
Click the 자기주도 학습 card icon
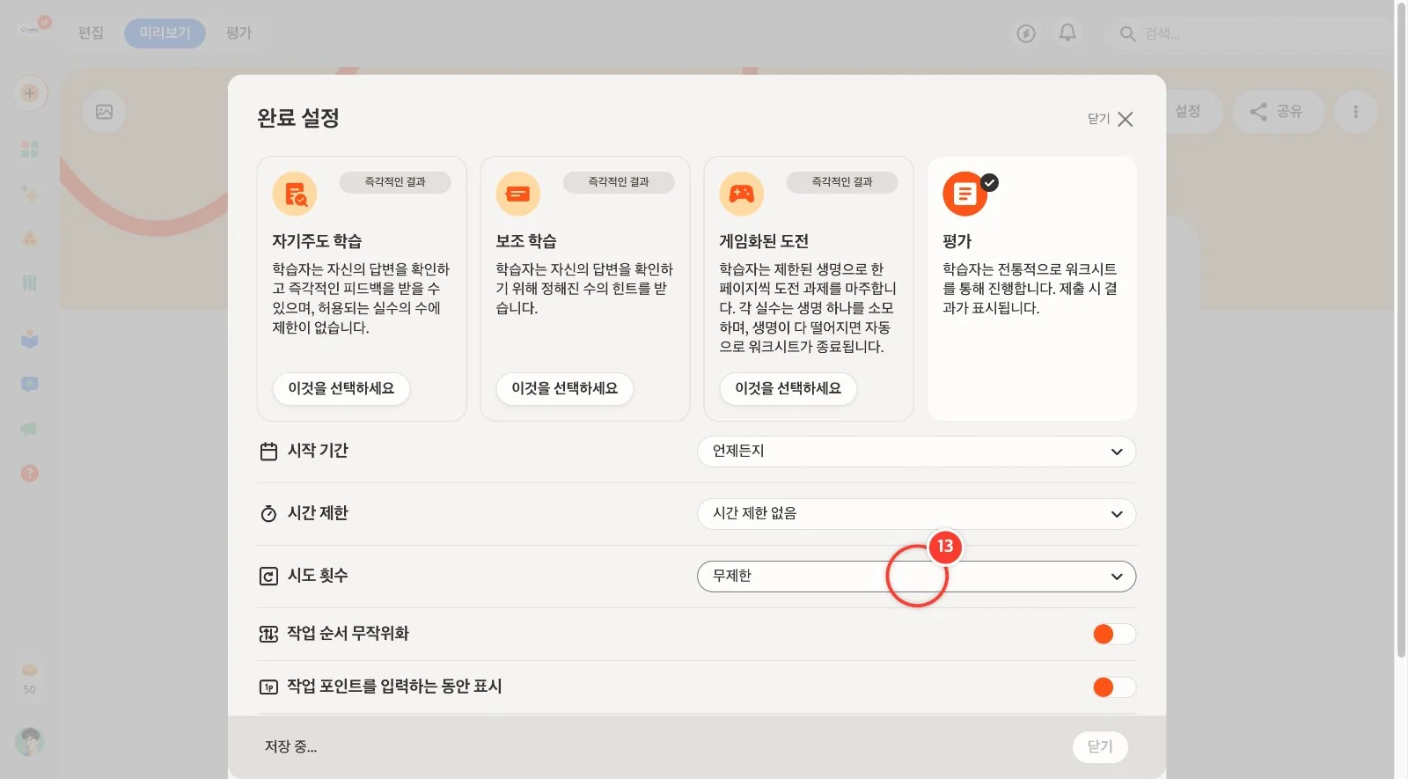pos(295,194)
